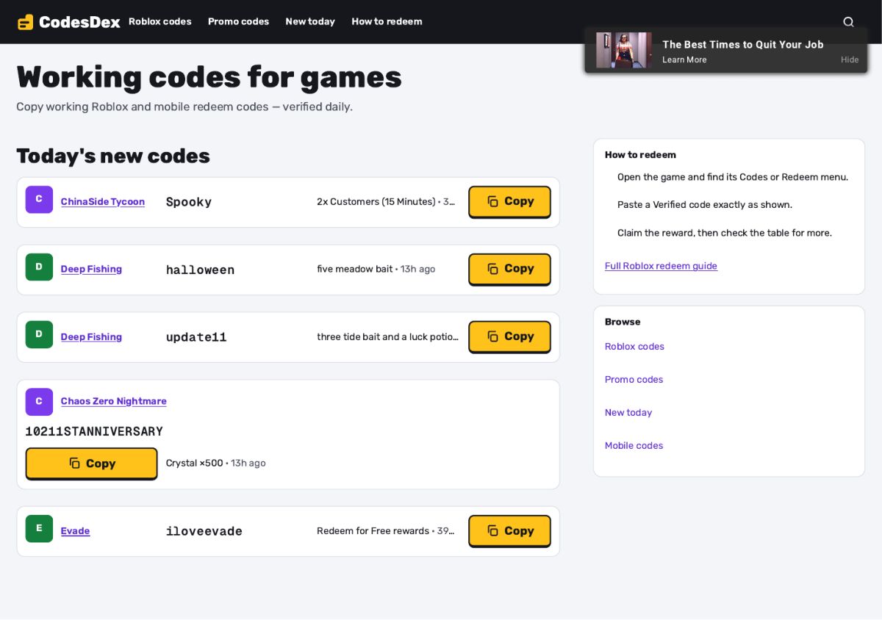882x620 pixels.
Task: Click 'Redeem for Free rewards' text
Action: click(x=373, y=531)
